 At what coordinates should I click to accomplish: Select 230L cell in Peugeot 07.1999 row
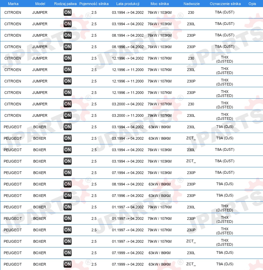click(191, 253)
